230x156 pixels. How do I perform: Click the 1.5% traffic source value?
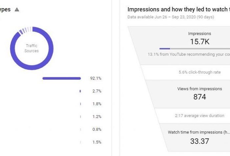97,142
